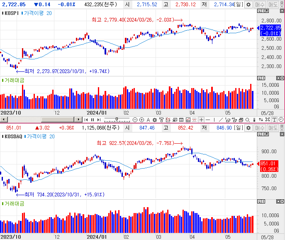
Task: Jump to last candle in playback controls
Action: [x=99, y=120]
